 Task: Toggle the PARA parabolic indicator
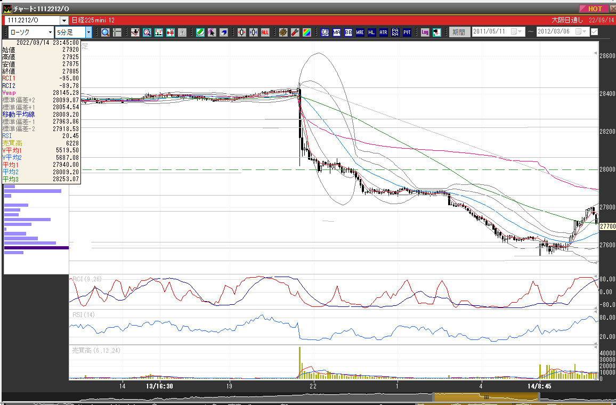(x=395, y=32)
